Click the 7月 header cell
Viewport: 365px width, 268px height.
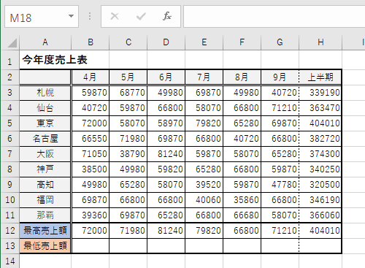pyautogui.click(x=204, y=77)
